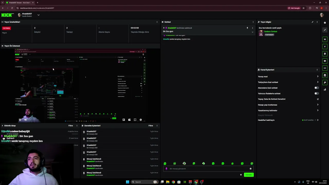The width and height of the screenshot is (329, 185).
Task: Click the lightning bolt sidebar icon
Action: tap(325, 47)
